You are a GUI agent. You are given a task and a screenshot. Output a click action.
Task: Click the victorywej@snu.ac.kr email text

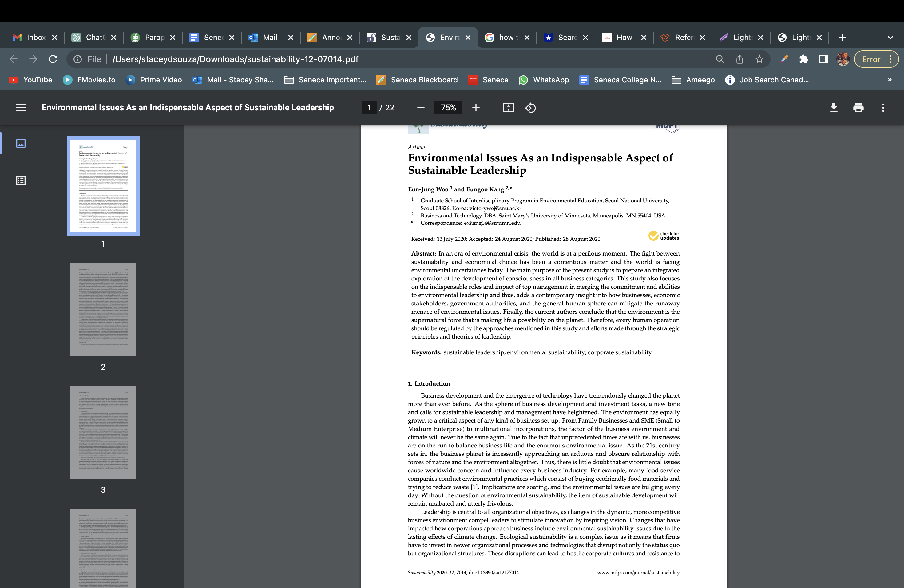[x=495, y=208]
